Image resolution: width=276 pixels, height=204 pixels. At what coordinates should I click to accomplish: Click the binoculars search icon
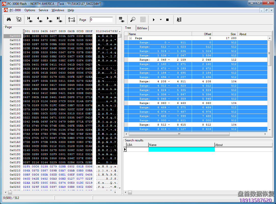9,20
